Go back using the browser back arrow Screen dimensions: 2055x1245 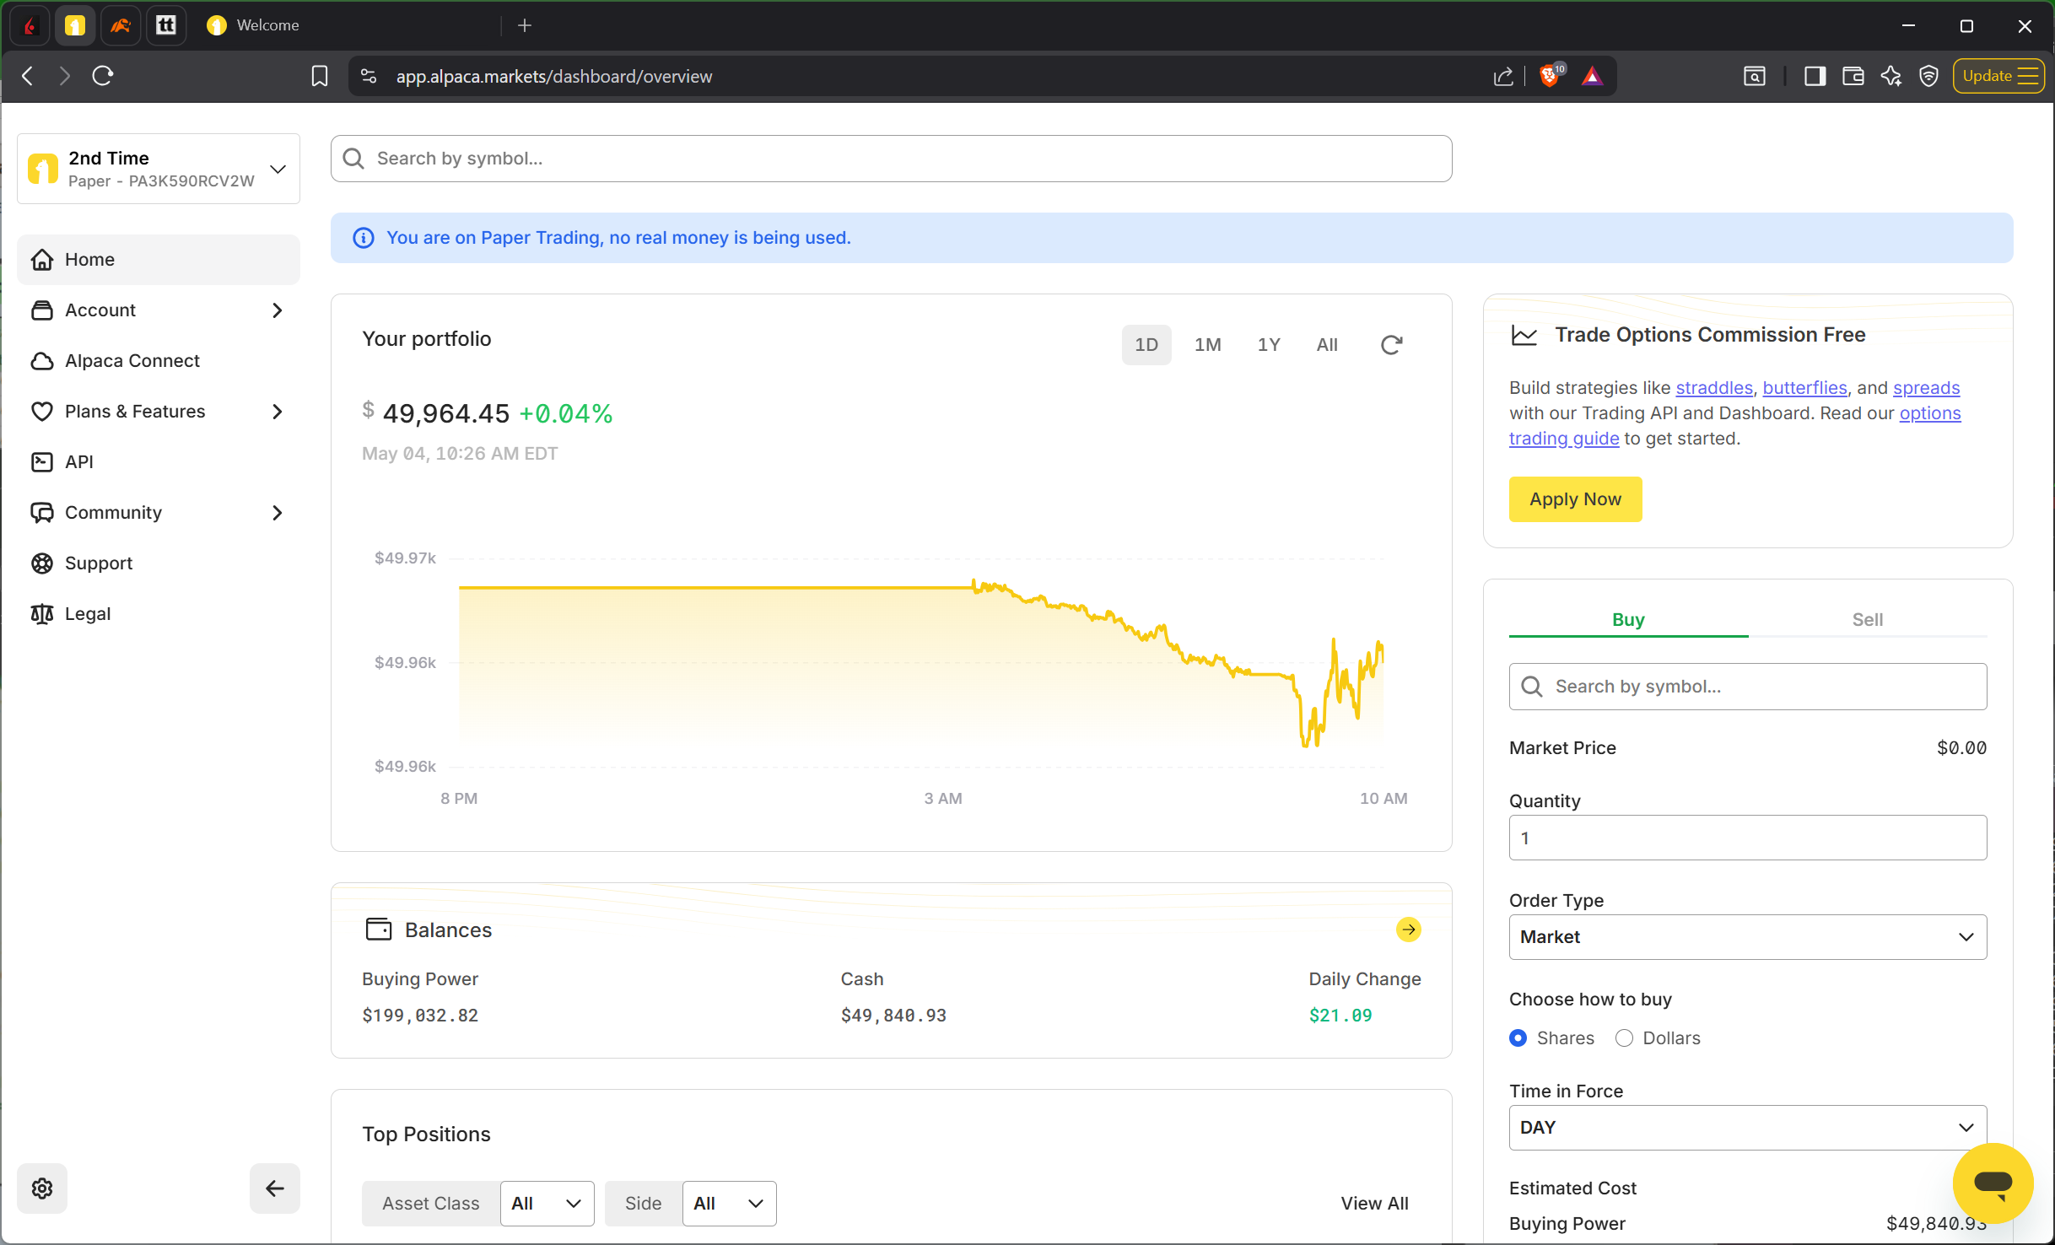tap(28, 76)
